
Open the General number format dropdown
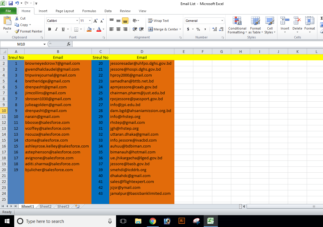(x=222, y=21)
